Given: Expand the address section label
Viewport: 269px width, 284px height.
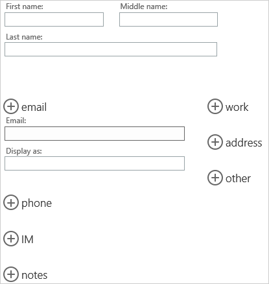Looking at the screenshot, I should coord(244,143).
